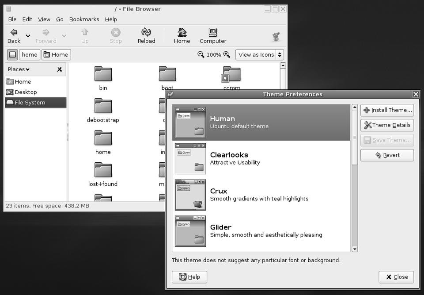Open the lost+found folder icon
Viewport: 424px width, 295px height.
(x=103, y=170)
